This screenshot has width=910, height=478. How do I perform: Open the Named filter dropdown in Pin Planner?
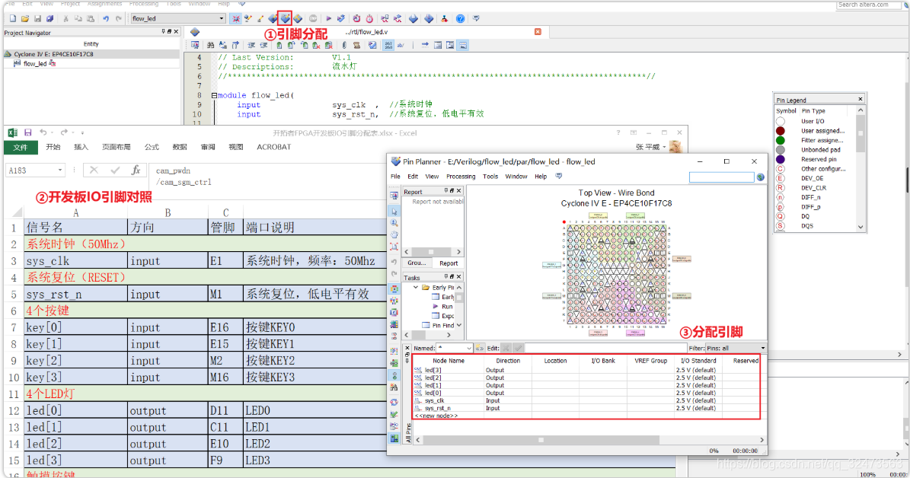[469, 348]
